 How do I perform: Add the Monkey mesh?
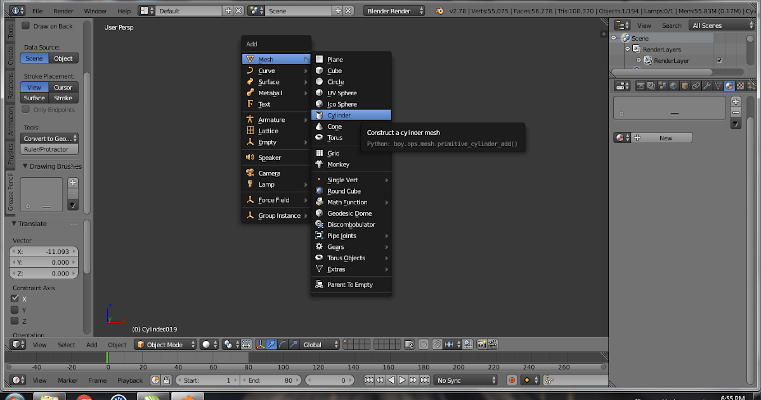[x=351, y=164]
